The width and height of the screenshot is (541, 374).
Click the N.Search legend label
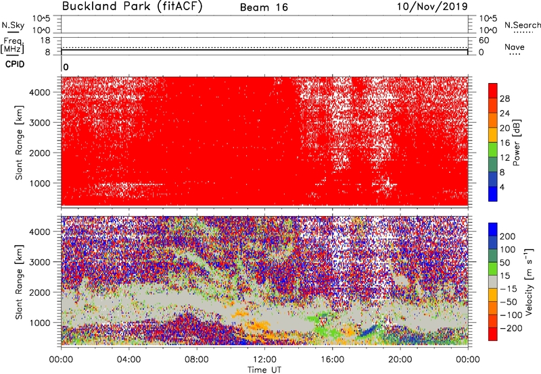click(x=522, y=25)
